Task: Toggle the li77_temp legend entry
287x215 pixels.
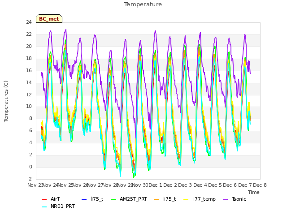Action: coord(200,199)
